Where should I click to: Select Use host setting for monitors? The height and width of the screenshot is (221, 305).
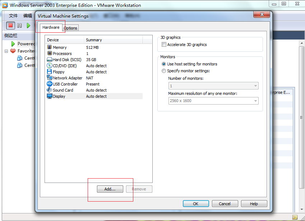tap(164, 64)
